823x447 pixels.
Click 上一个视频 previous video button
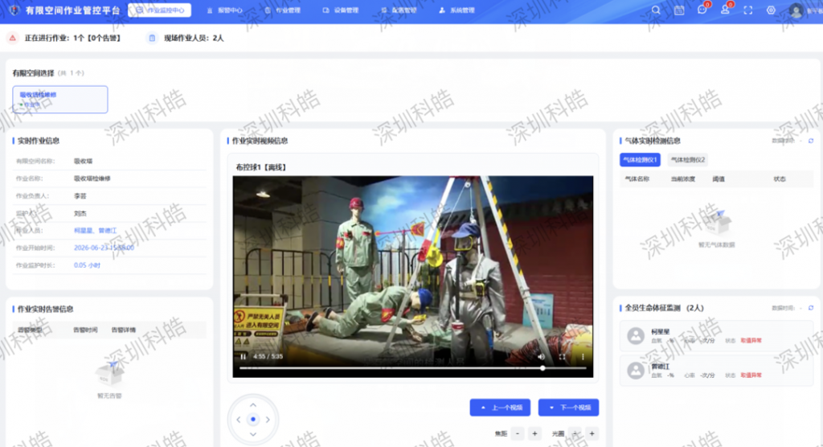tap(500, 408)
